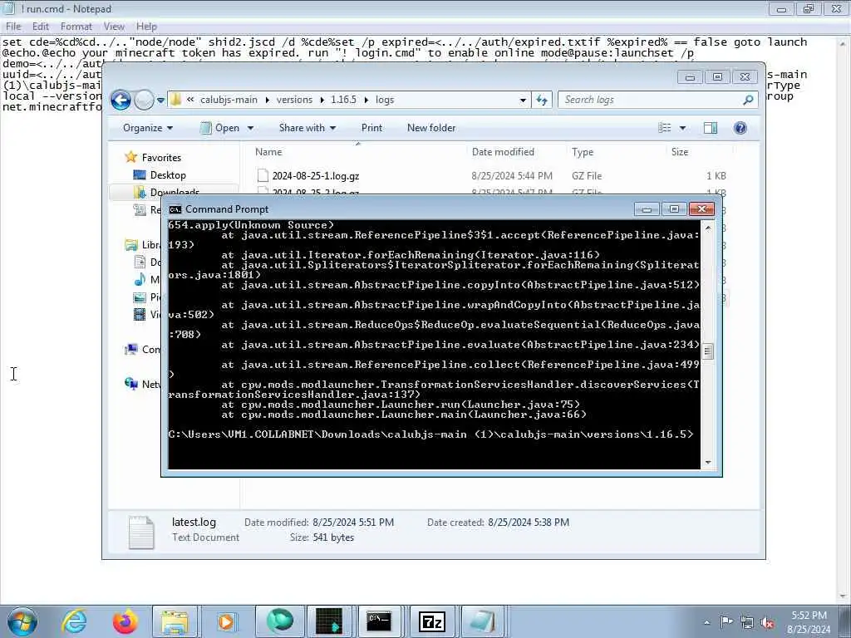The width and height of the screenshot is (851, 638).
Task: Launch Internet Explorer from the taskbar
Action: 73,621
